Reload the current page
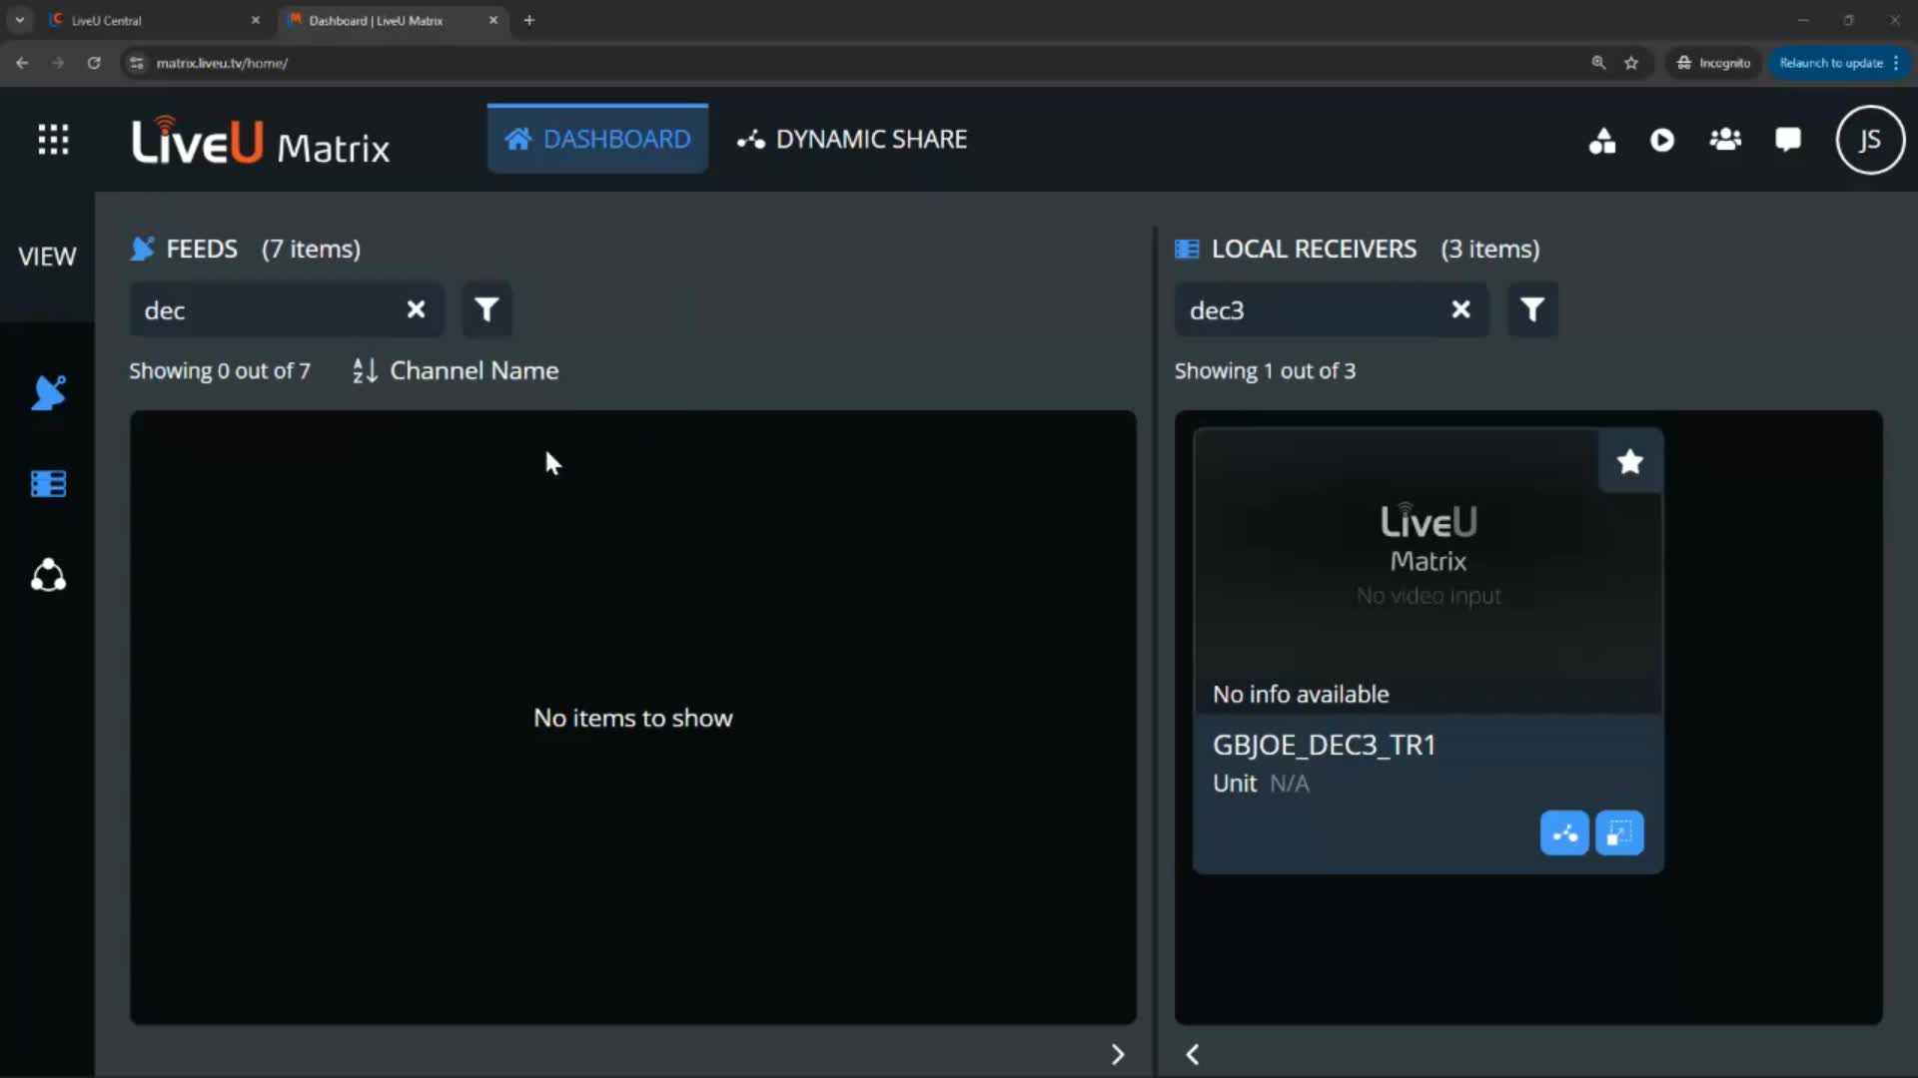1918x1078 pixels. tap(94, 63)
